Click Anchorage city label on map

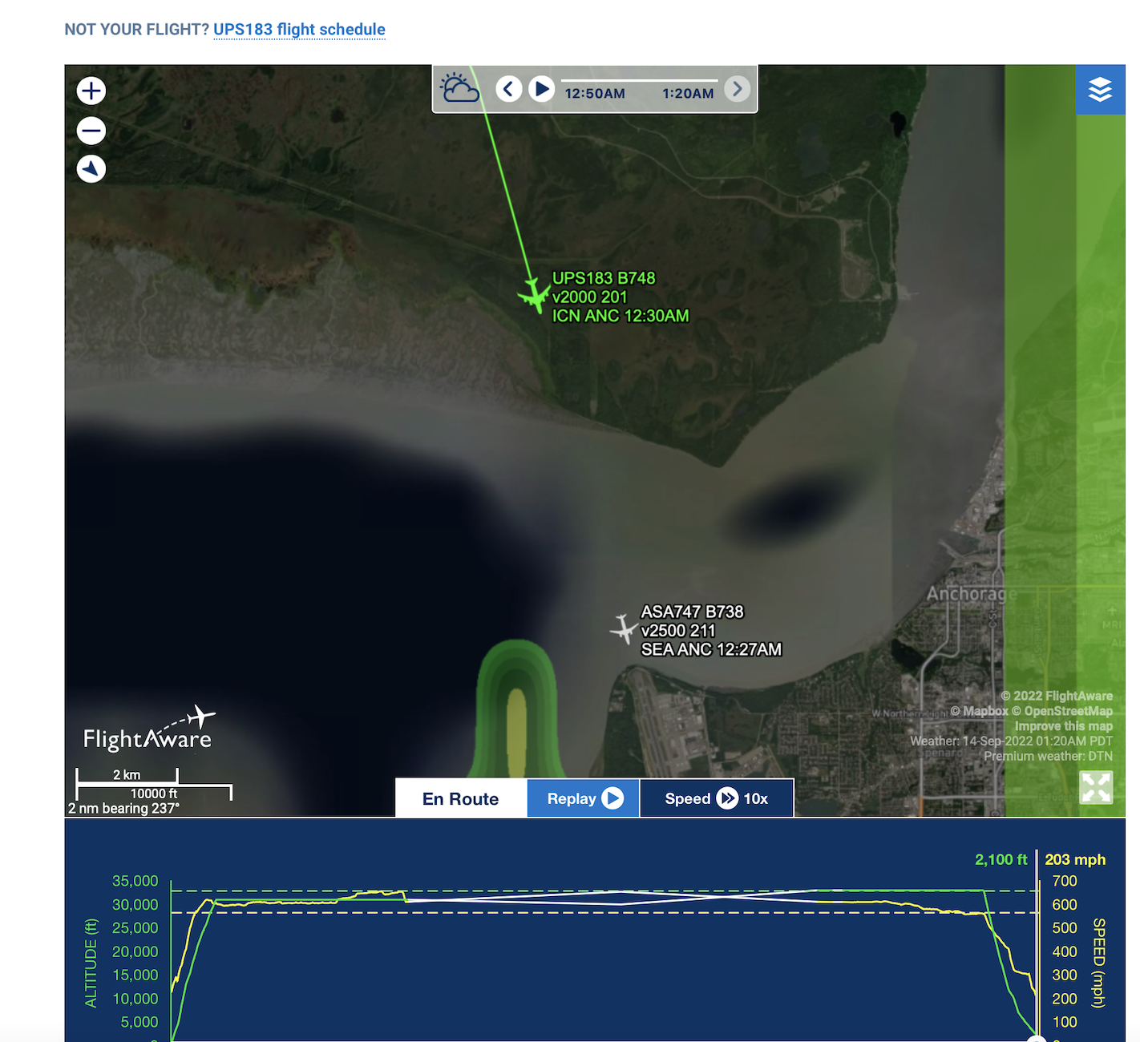[972, 594]
